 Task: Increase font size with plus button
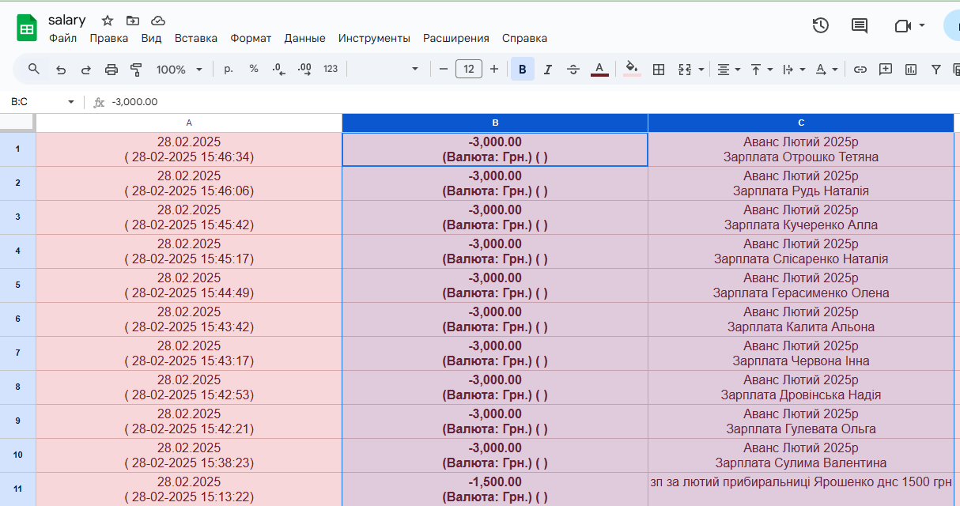tap(494, 69)
